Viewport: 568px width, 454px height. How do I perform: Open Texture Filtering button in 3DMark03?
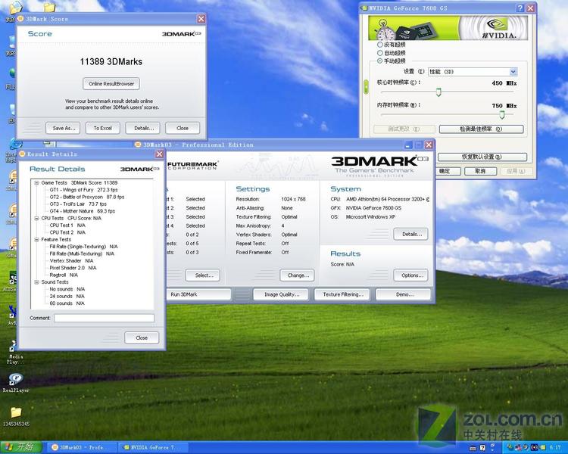coord(342,294)
